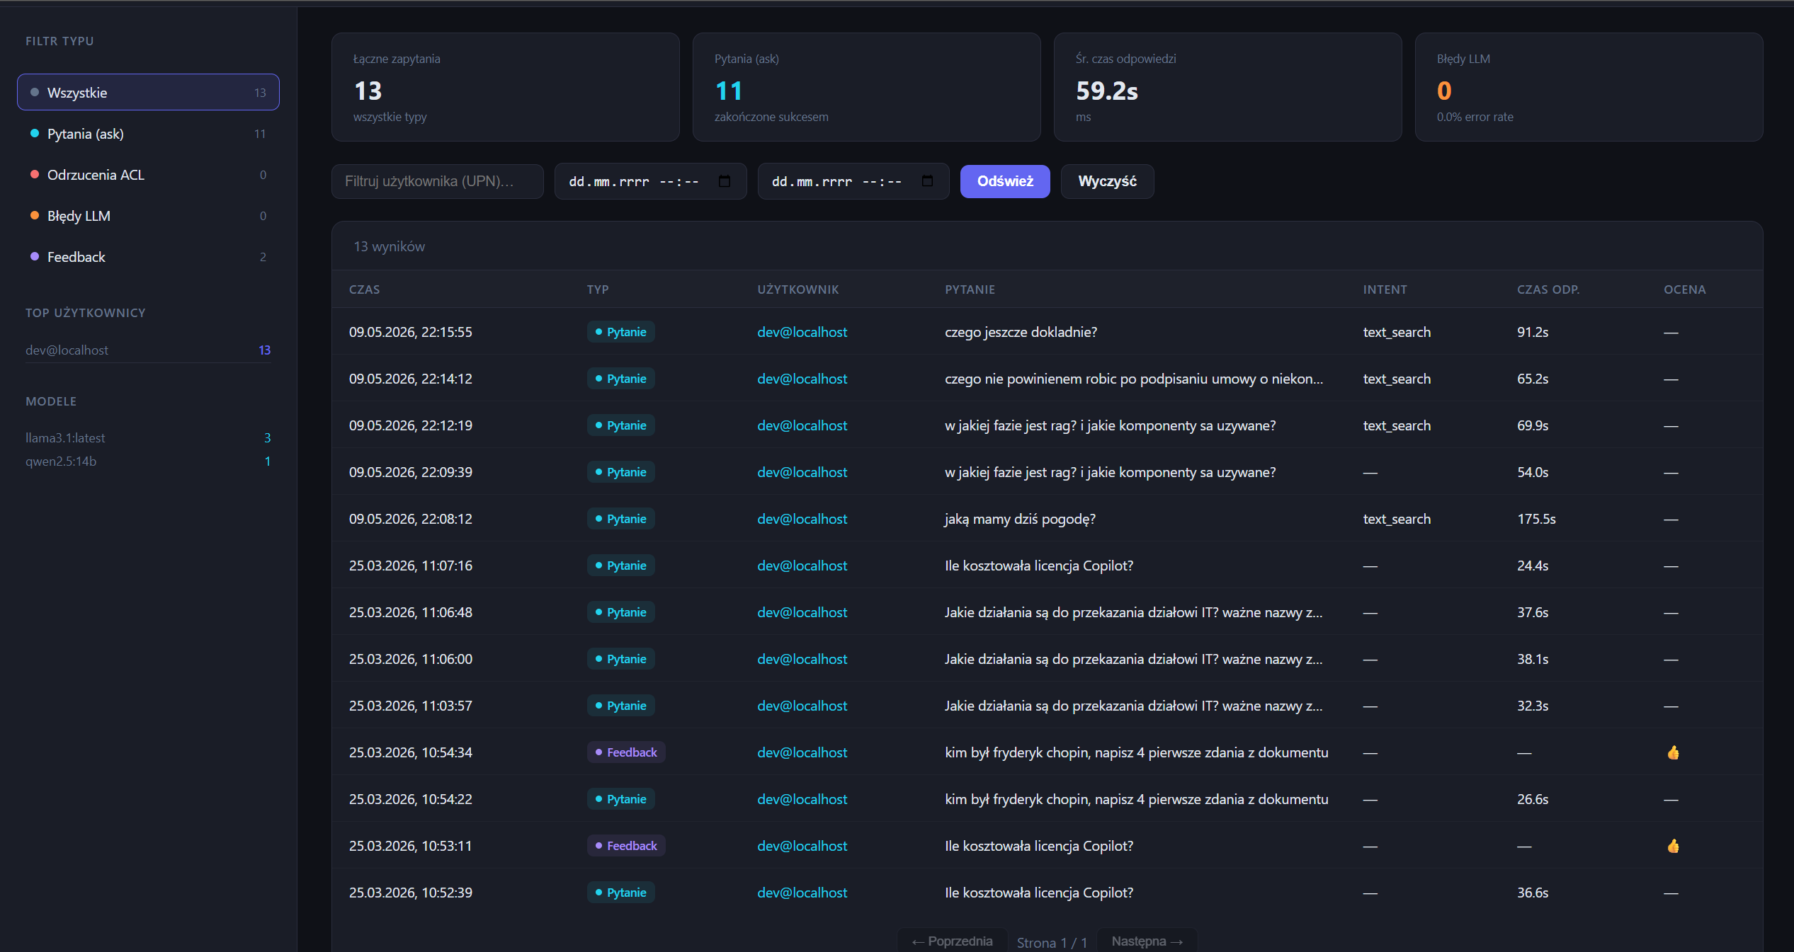Go to Poprzednia page
This screenshot has height=952, width=1794.
pyautogui.click(x=952, y=941)
